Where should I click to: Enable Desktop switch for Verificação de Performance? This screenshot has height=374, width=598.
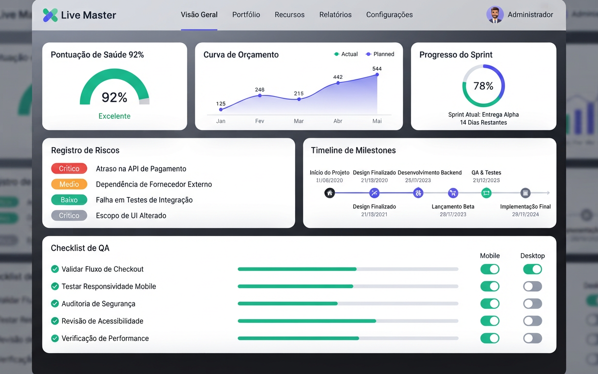coord(533,338)
